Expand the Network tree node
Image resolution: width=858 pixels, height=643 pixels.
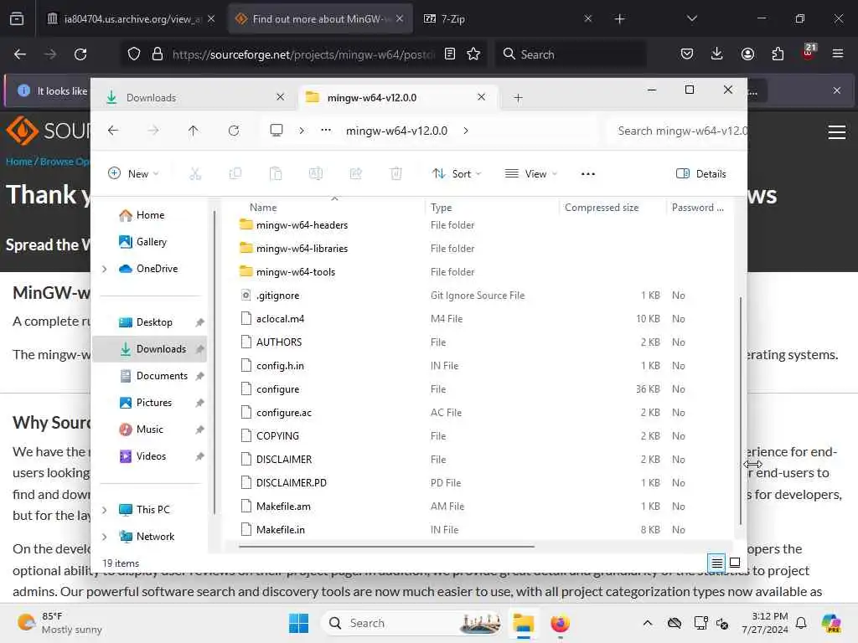tap(105, 537)
